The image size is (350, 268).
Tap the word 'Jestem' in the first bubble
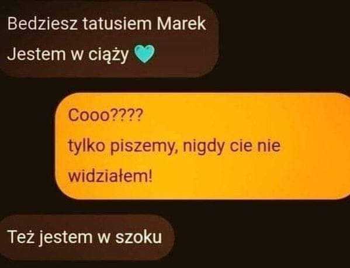click(x=37, y=54)
